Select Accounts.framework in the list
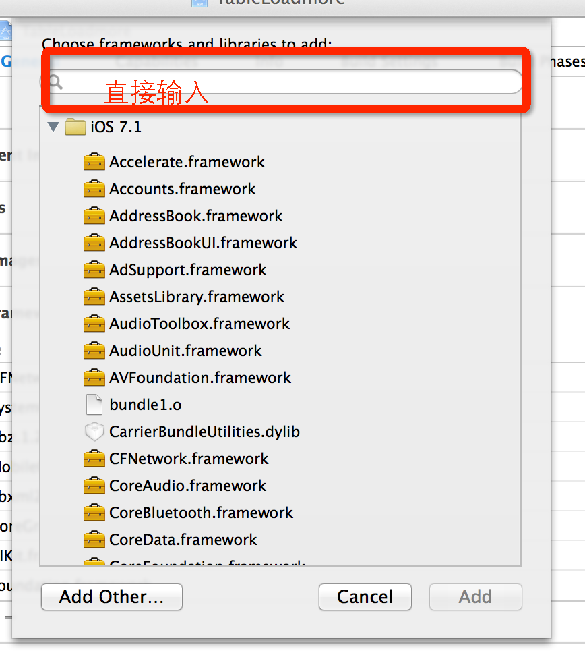Image resolution: width=585 pixels, height=657 pixels. tap(182, 189)
